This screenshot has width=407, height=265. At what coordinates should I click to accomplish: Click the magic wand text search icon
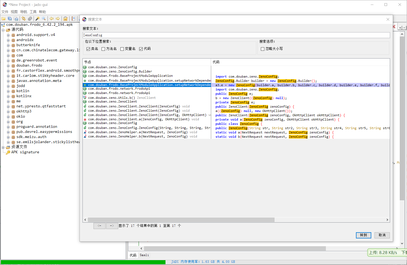pyautogui.click(x=37, y=19)
